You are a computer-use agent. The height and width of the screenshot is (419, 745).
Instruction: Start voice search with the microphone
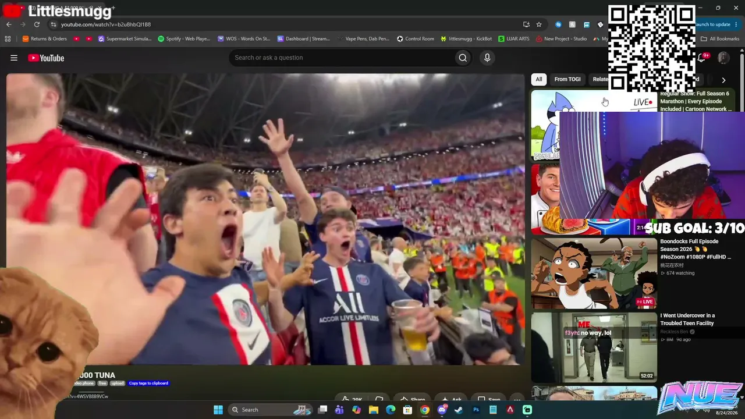click(x=487, y=58)
